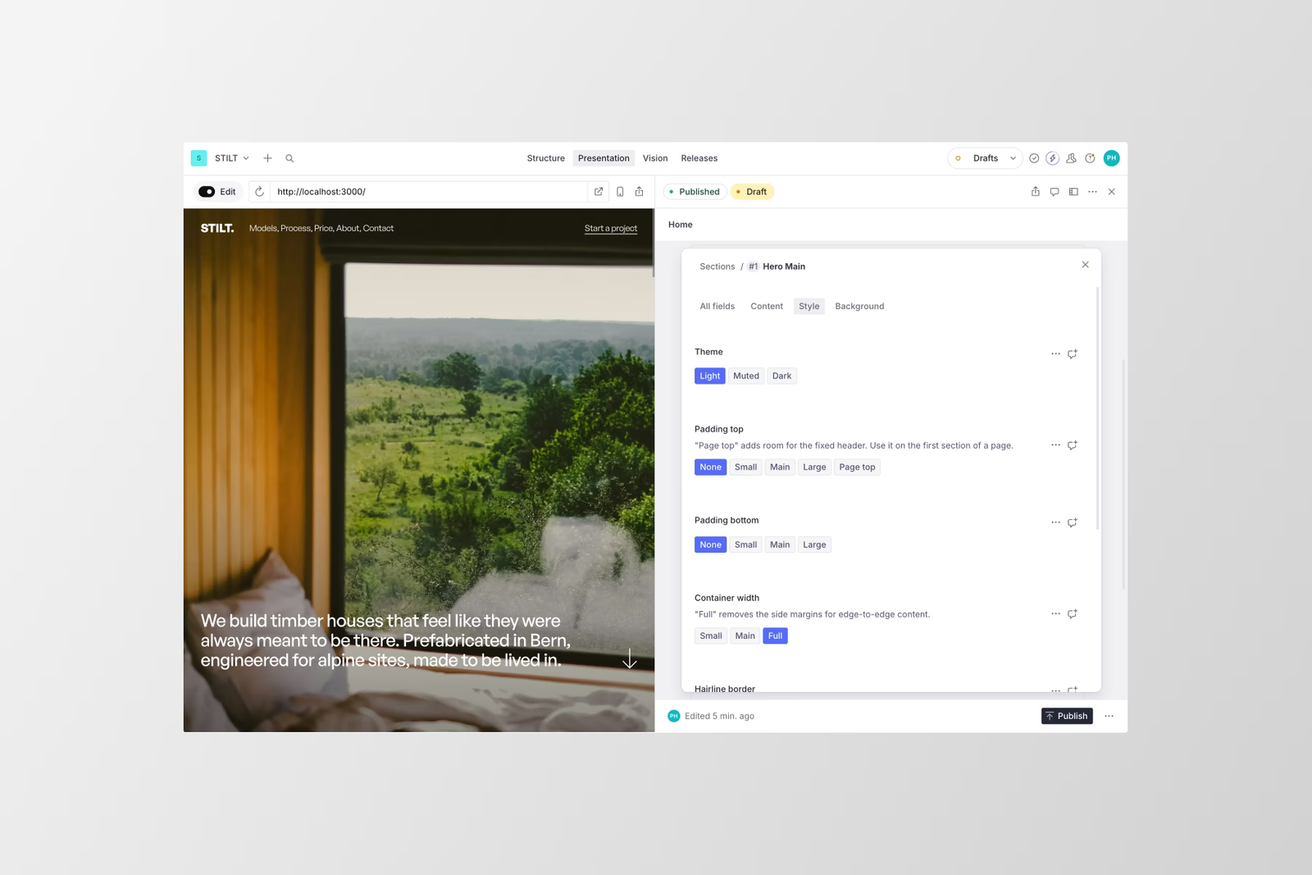Screen dimensions: 1312x875
Task: Open the menu beside Publish button
Action: (x=1109, y=716)
